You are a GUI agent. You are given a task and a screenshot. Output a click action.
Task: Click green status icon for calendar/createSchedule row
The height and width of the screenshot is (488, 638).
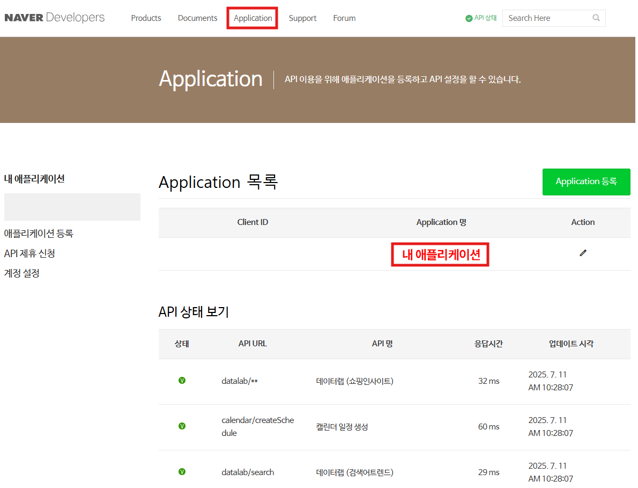(182, 426)
